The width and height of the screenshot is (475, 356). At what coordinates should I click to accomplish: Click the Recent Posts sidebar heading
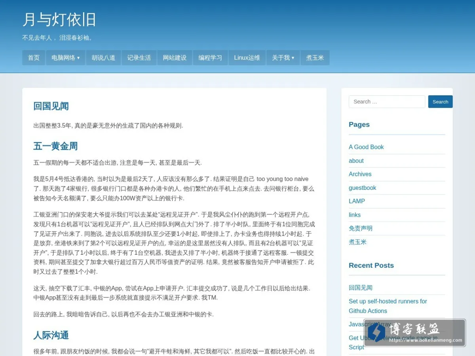(371, 265)
